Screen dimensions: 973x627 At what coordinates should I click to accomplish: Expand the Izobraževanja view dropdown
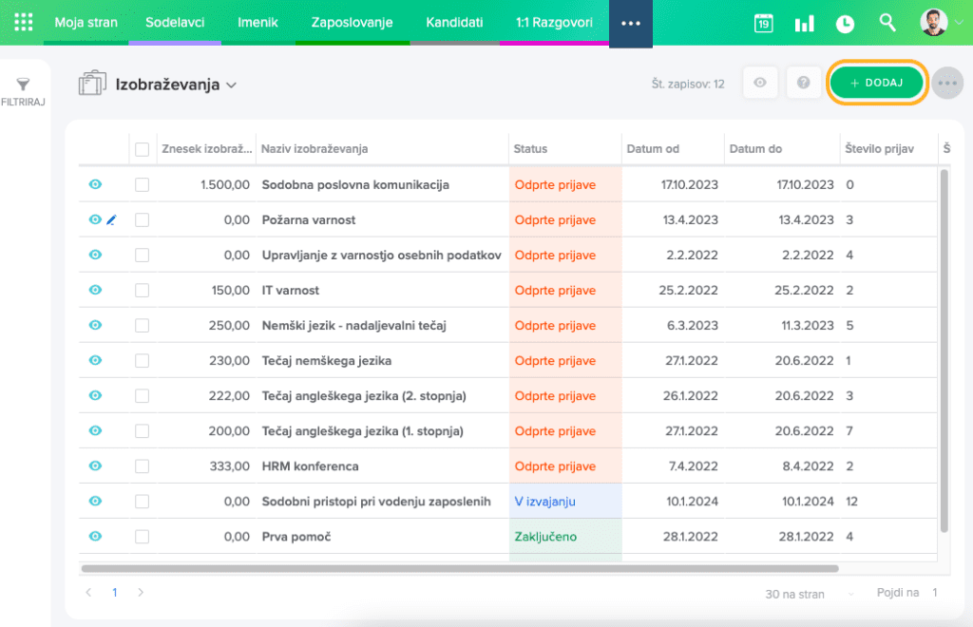[231, 85]
